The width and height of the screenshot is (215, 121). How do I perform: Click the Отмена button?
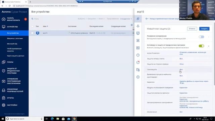192,29
